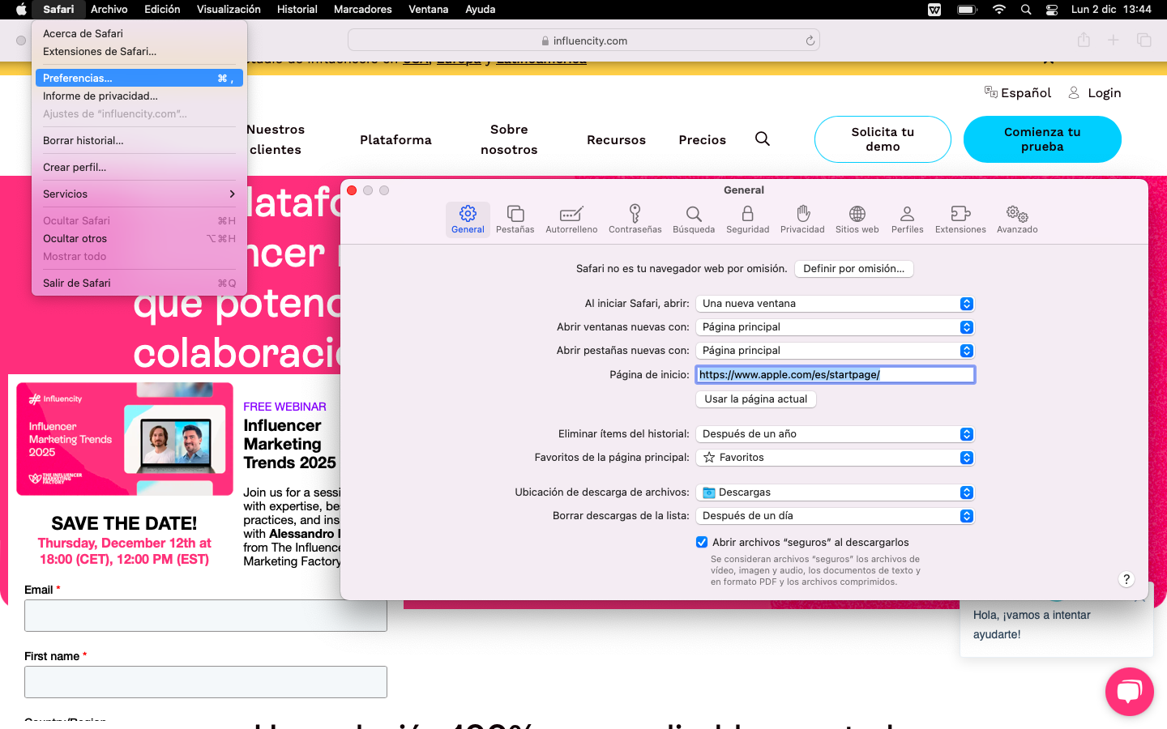Click Usar la página actual button

pyautogui.click(x=756, y=399)
